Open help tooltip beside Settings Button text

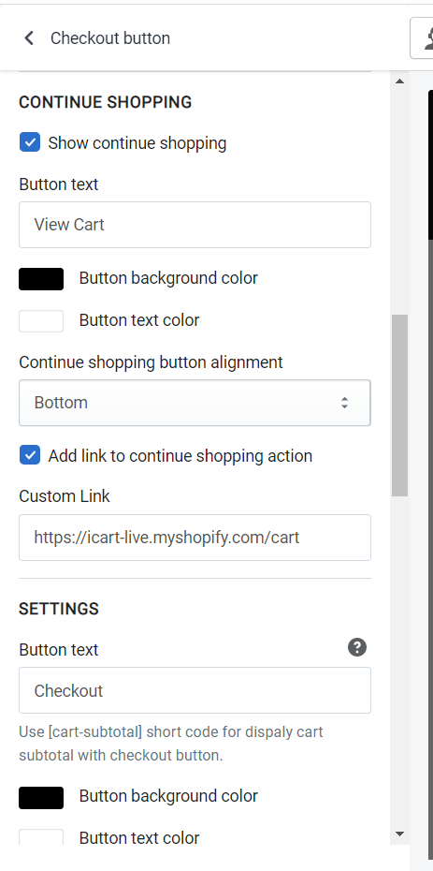click(x=357, y=647)
